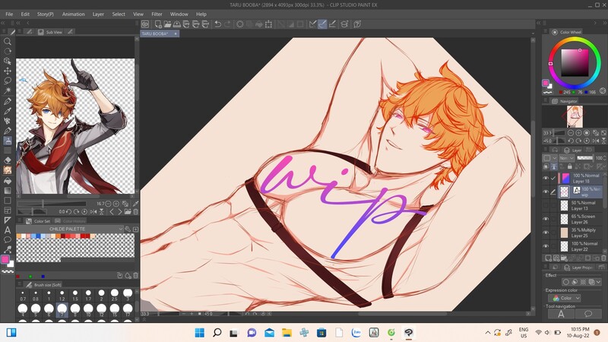Viewport: 608px width, 342px height.
Task: Select the Auto select magic wand tool
Action: coord(8,90)
